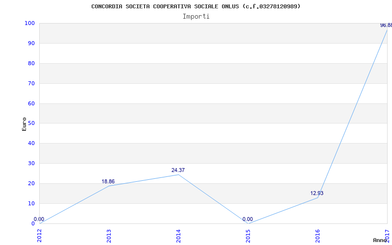
Task: Click the 2017 x-axis tick label
Action: 387,236
